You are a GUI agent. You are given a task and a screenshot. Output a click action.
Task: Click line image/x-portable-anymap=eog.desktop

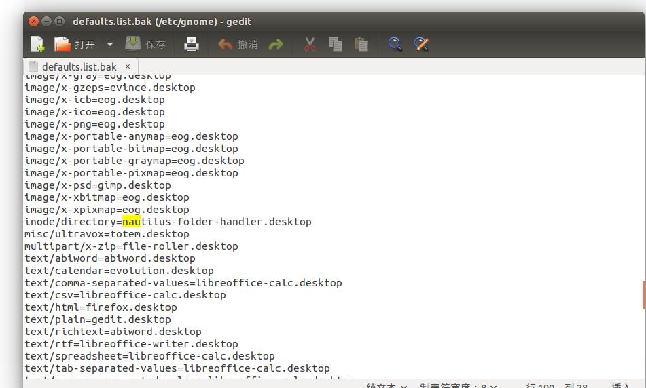point(131,136)
